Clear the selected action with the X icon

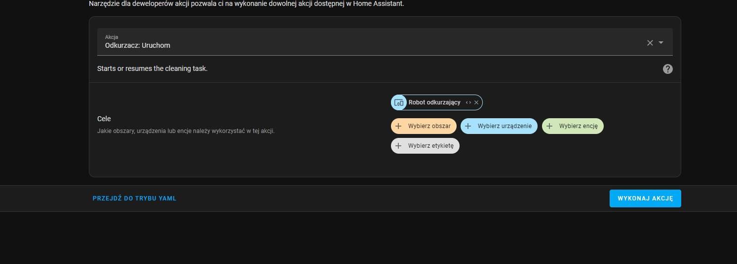pyautogui.click(x=650, y=43)
